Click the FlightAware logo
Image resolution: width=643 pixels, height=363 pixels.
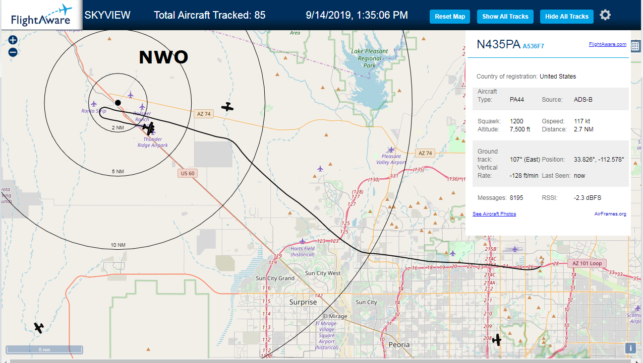tap(41, 15)
